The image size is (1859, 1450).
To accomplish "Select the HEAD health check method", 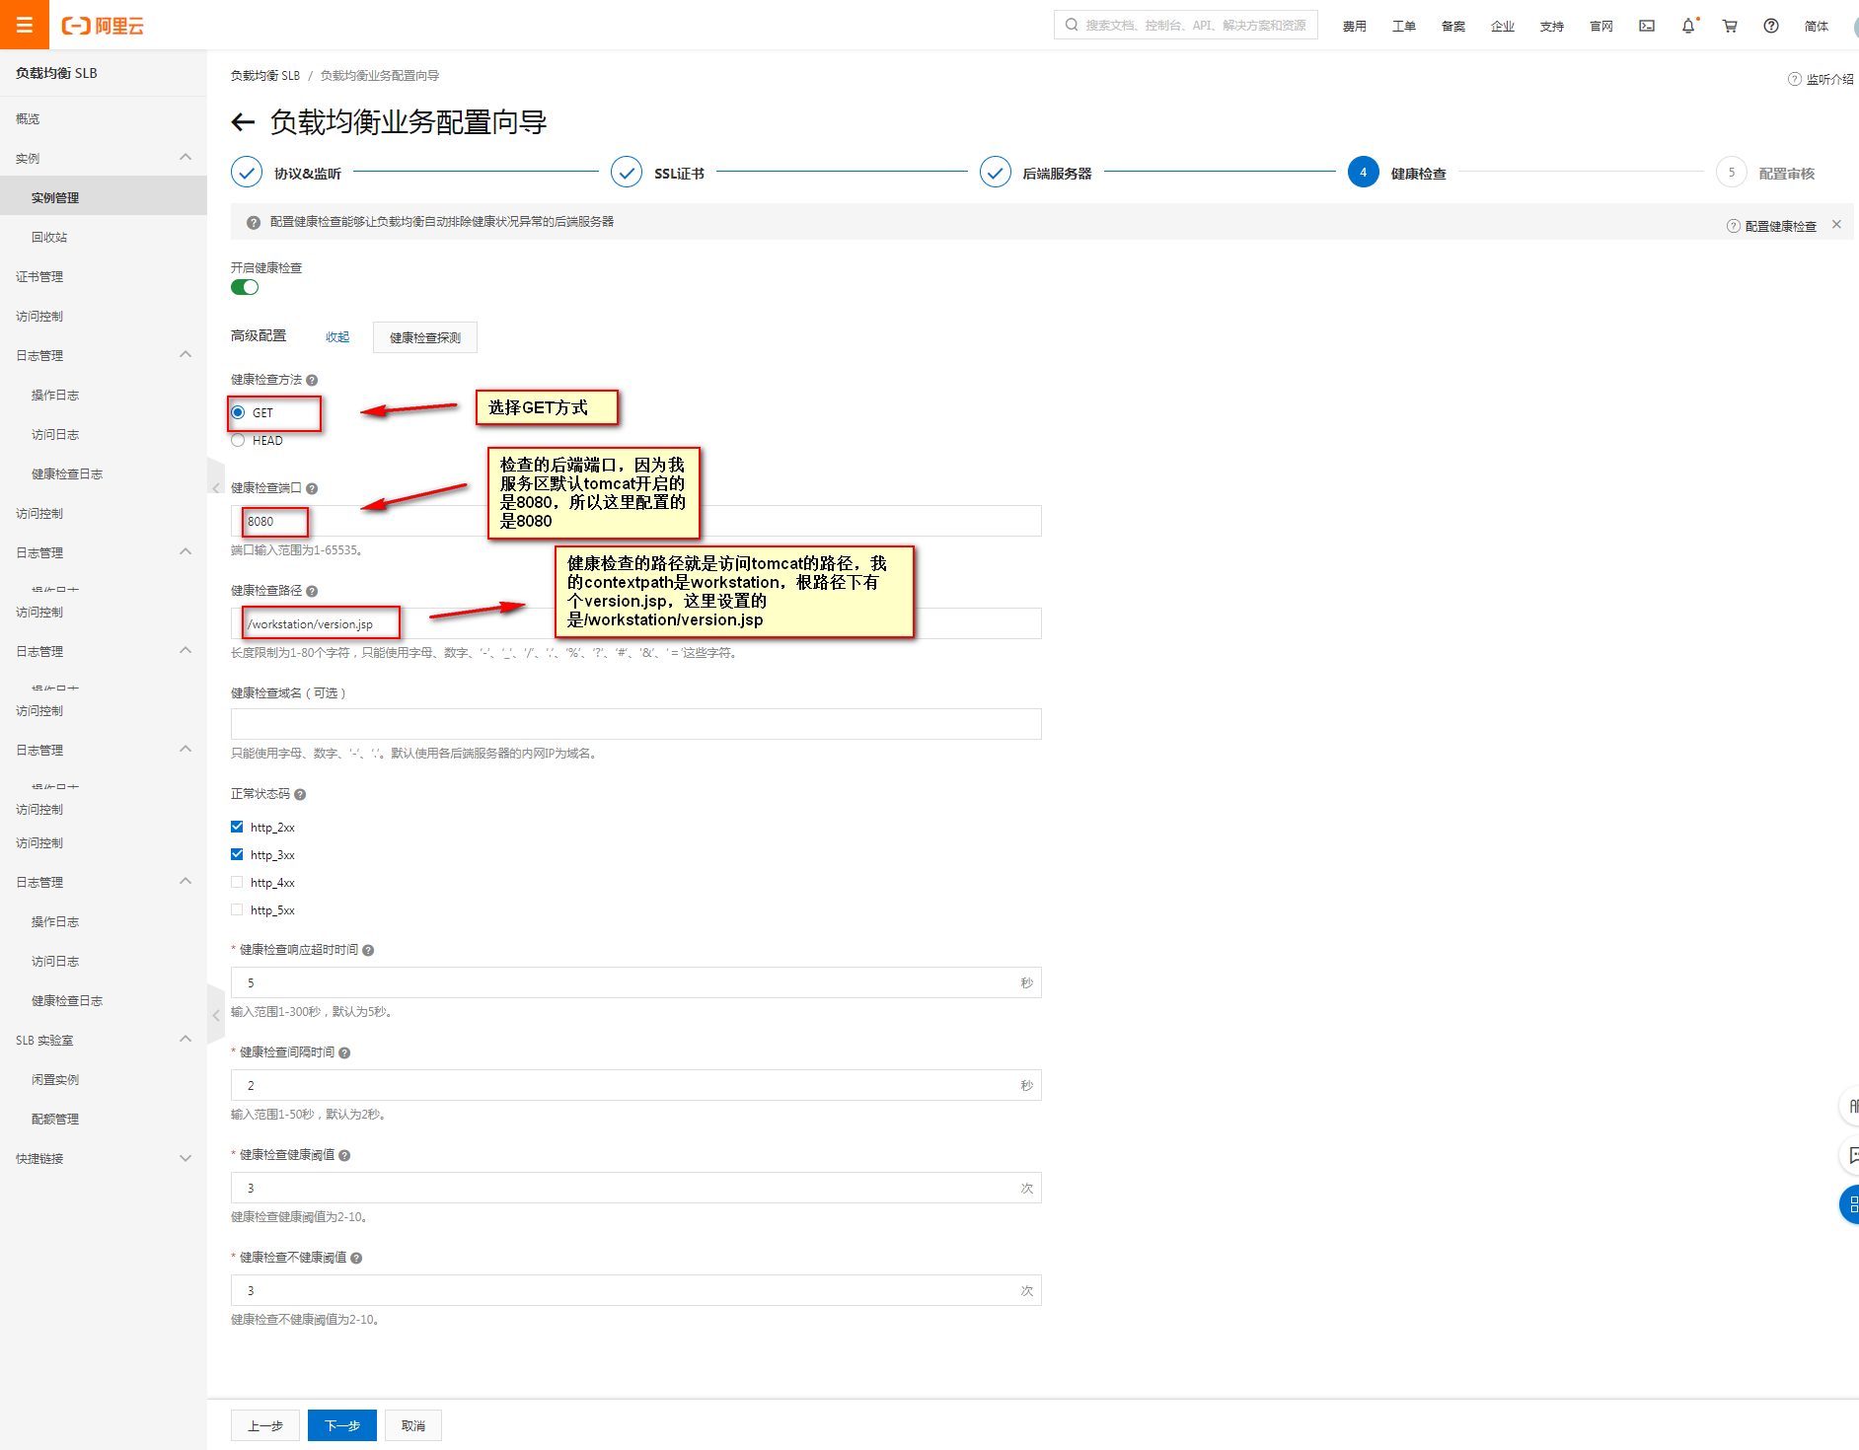I will (238, 441).
